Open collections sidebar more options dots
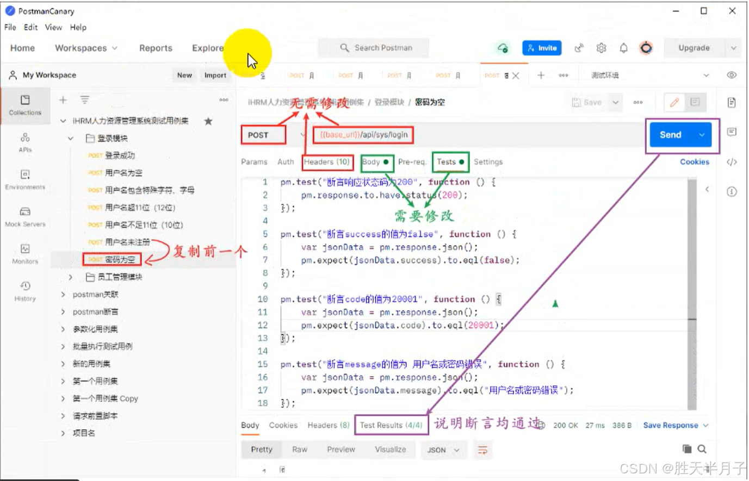Image resolution: width=749 pixels, height=481 pixels. click(x=224, y=100)
